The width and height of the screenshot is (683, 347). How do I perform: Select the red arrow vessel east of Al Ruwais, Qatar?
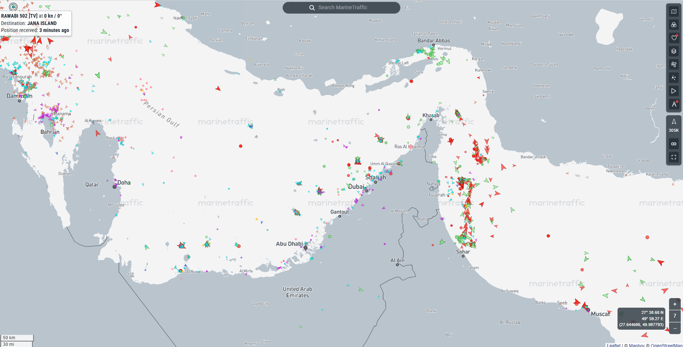click(x=98, y=133)
